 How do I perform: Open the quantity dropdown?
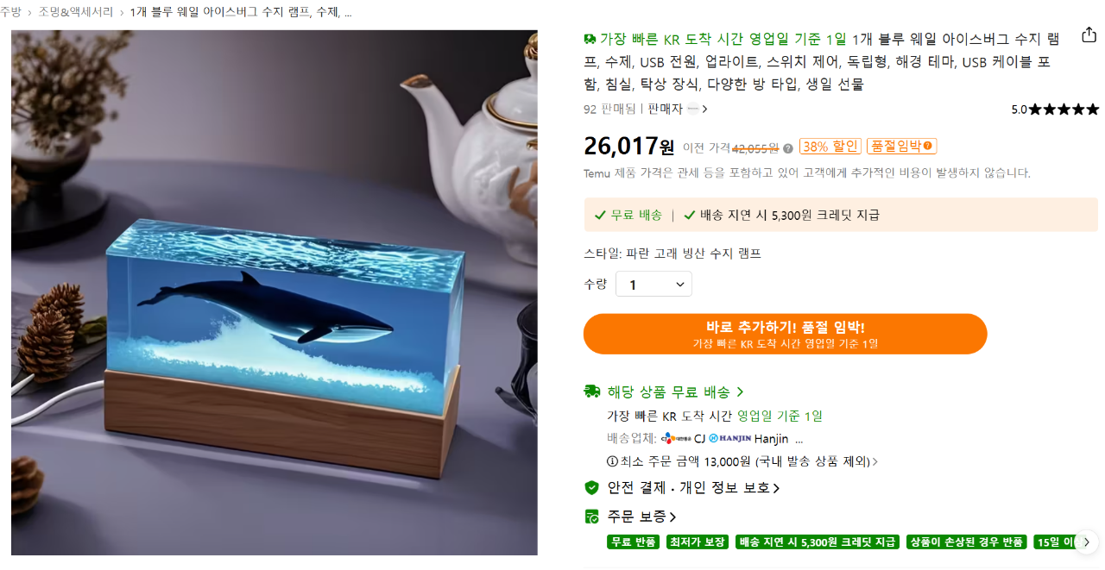[x=654, y=284]
